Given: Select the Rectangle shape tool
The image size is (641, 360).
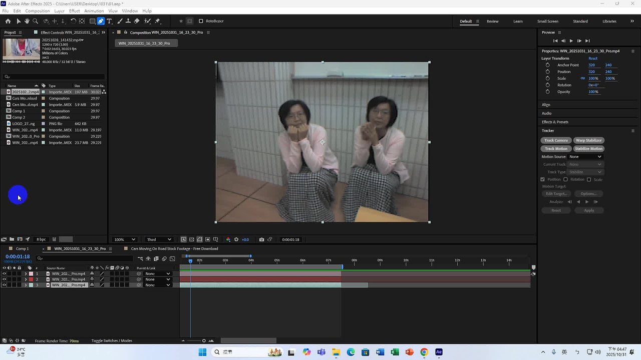Looking at the screenshot, I should [x=93, y=21].
